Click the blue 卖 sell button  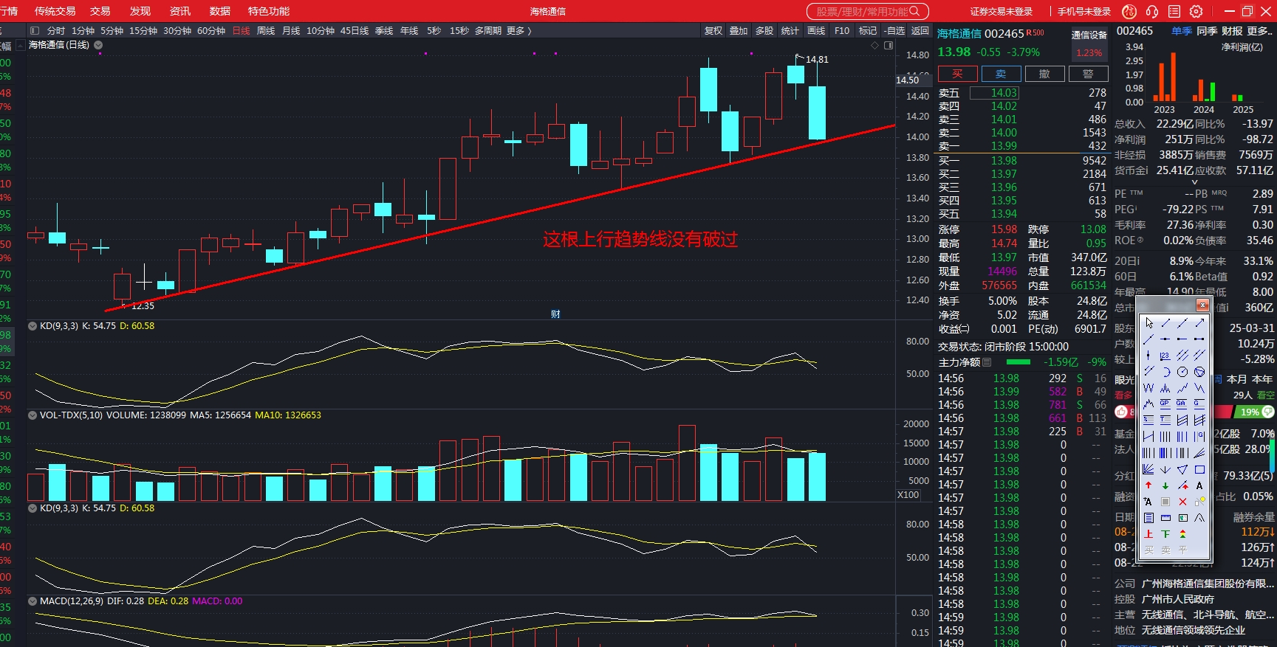pos(1001,74)
